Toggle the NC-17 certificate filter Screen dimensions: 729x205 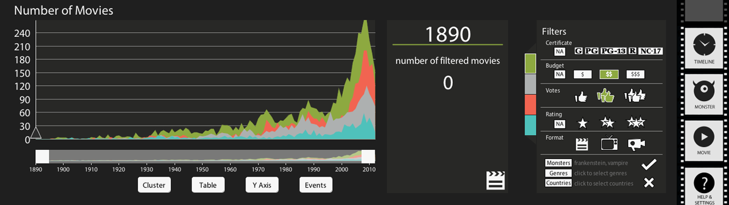pos(650,51)
